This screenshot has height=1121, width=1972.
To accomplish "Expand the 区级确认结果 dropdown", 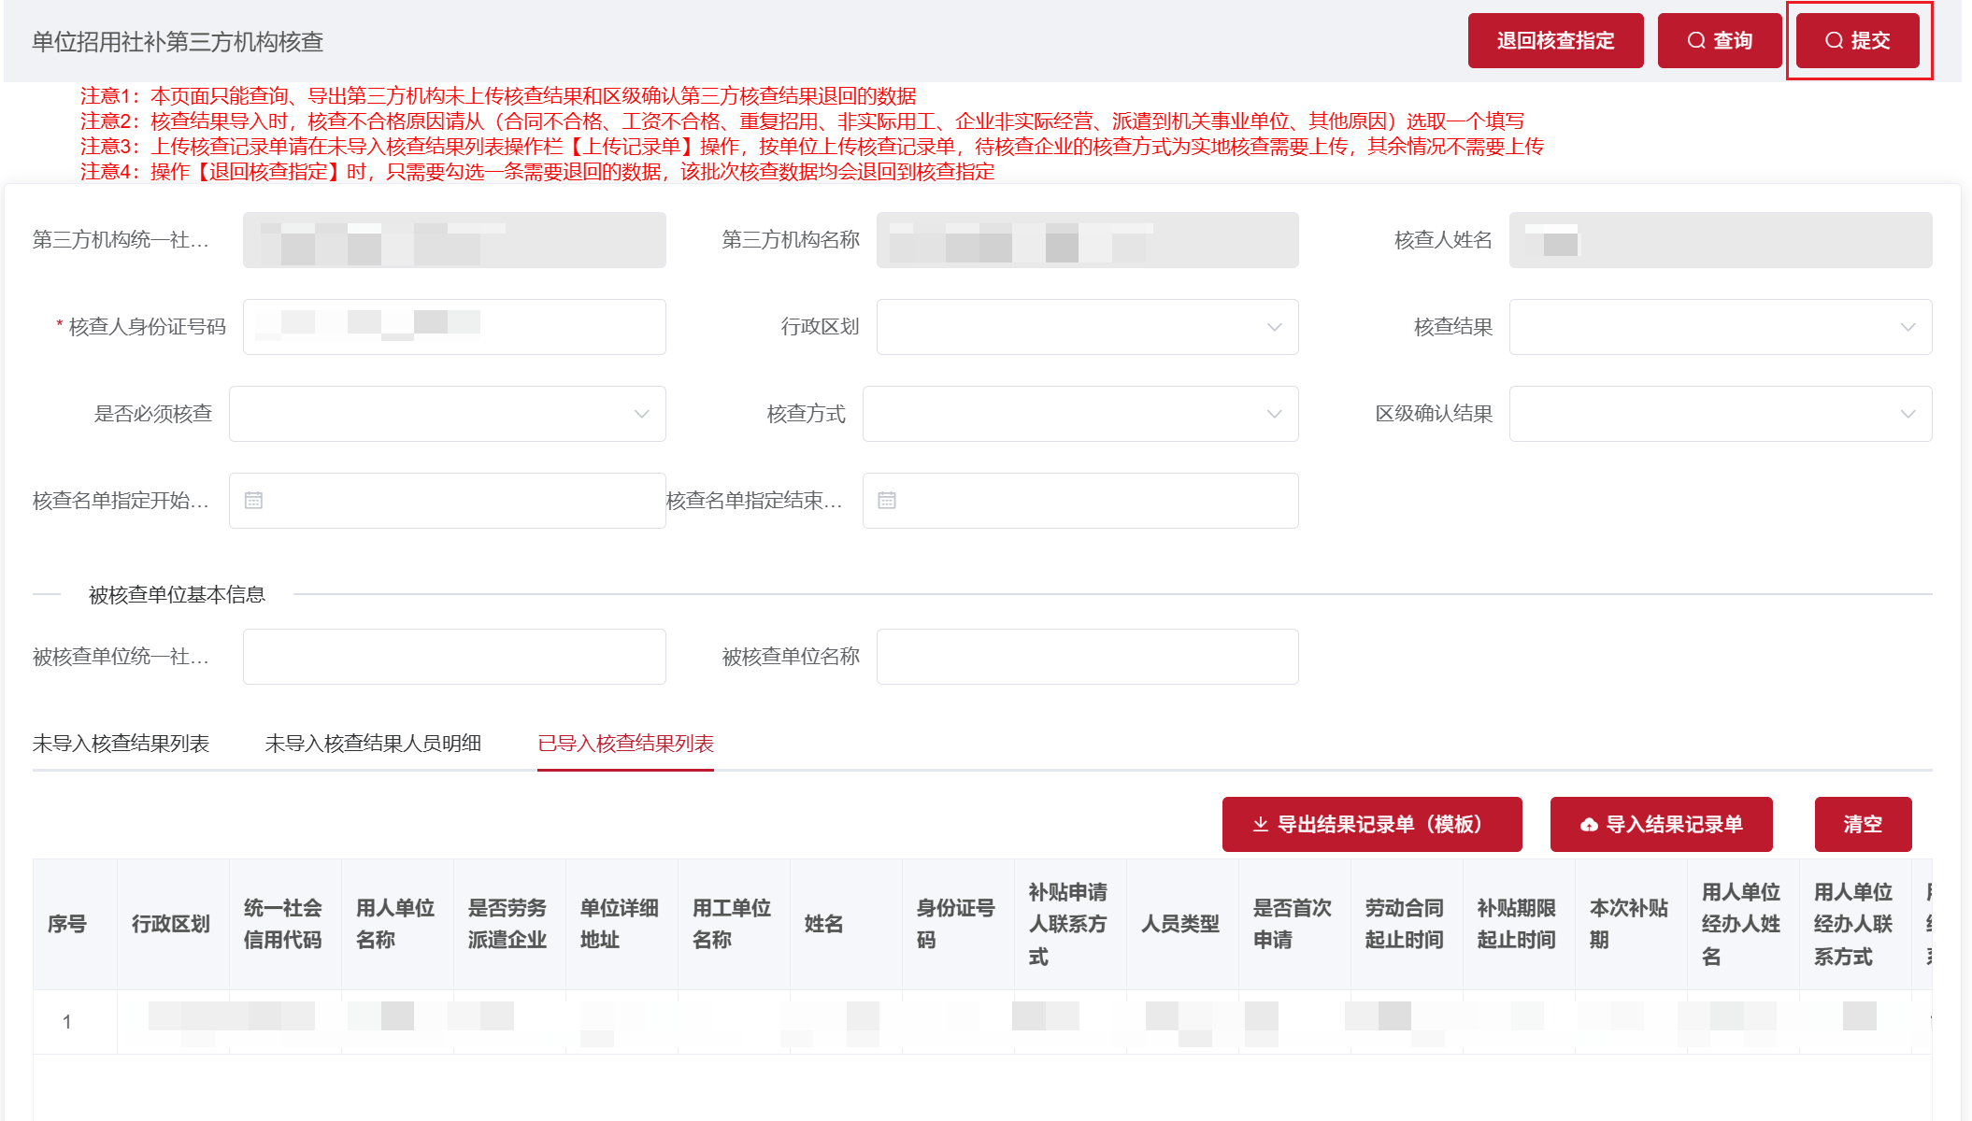I will pos(1721,414).
